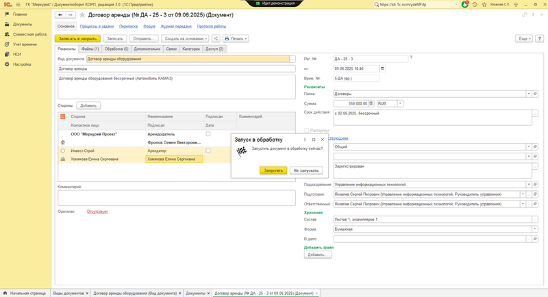Viewport: 548px width, 297px height.
Task: Star the document as favorite
Action: [83, 14]
